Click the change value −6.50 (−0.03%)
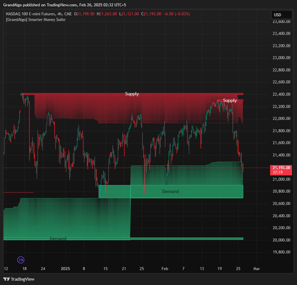This screenshot has height=285, width=297. pyautogui.click(x=177, y=14)
